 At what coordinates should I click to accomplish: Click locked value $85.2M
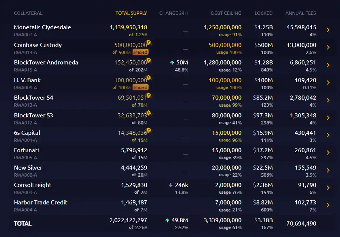pos(263,98)
